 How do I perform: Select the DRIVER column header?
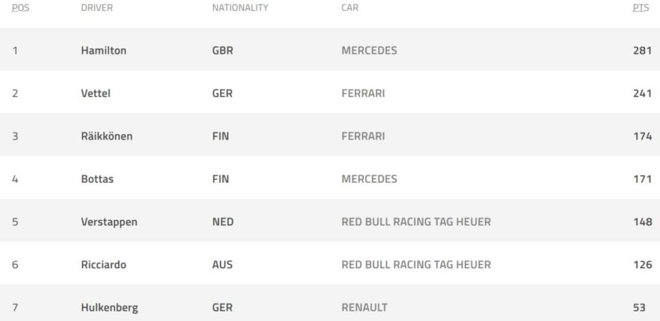(x=97, y=8)
